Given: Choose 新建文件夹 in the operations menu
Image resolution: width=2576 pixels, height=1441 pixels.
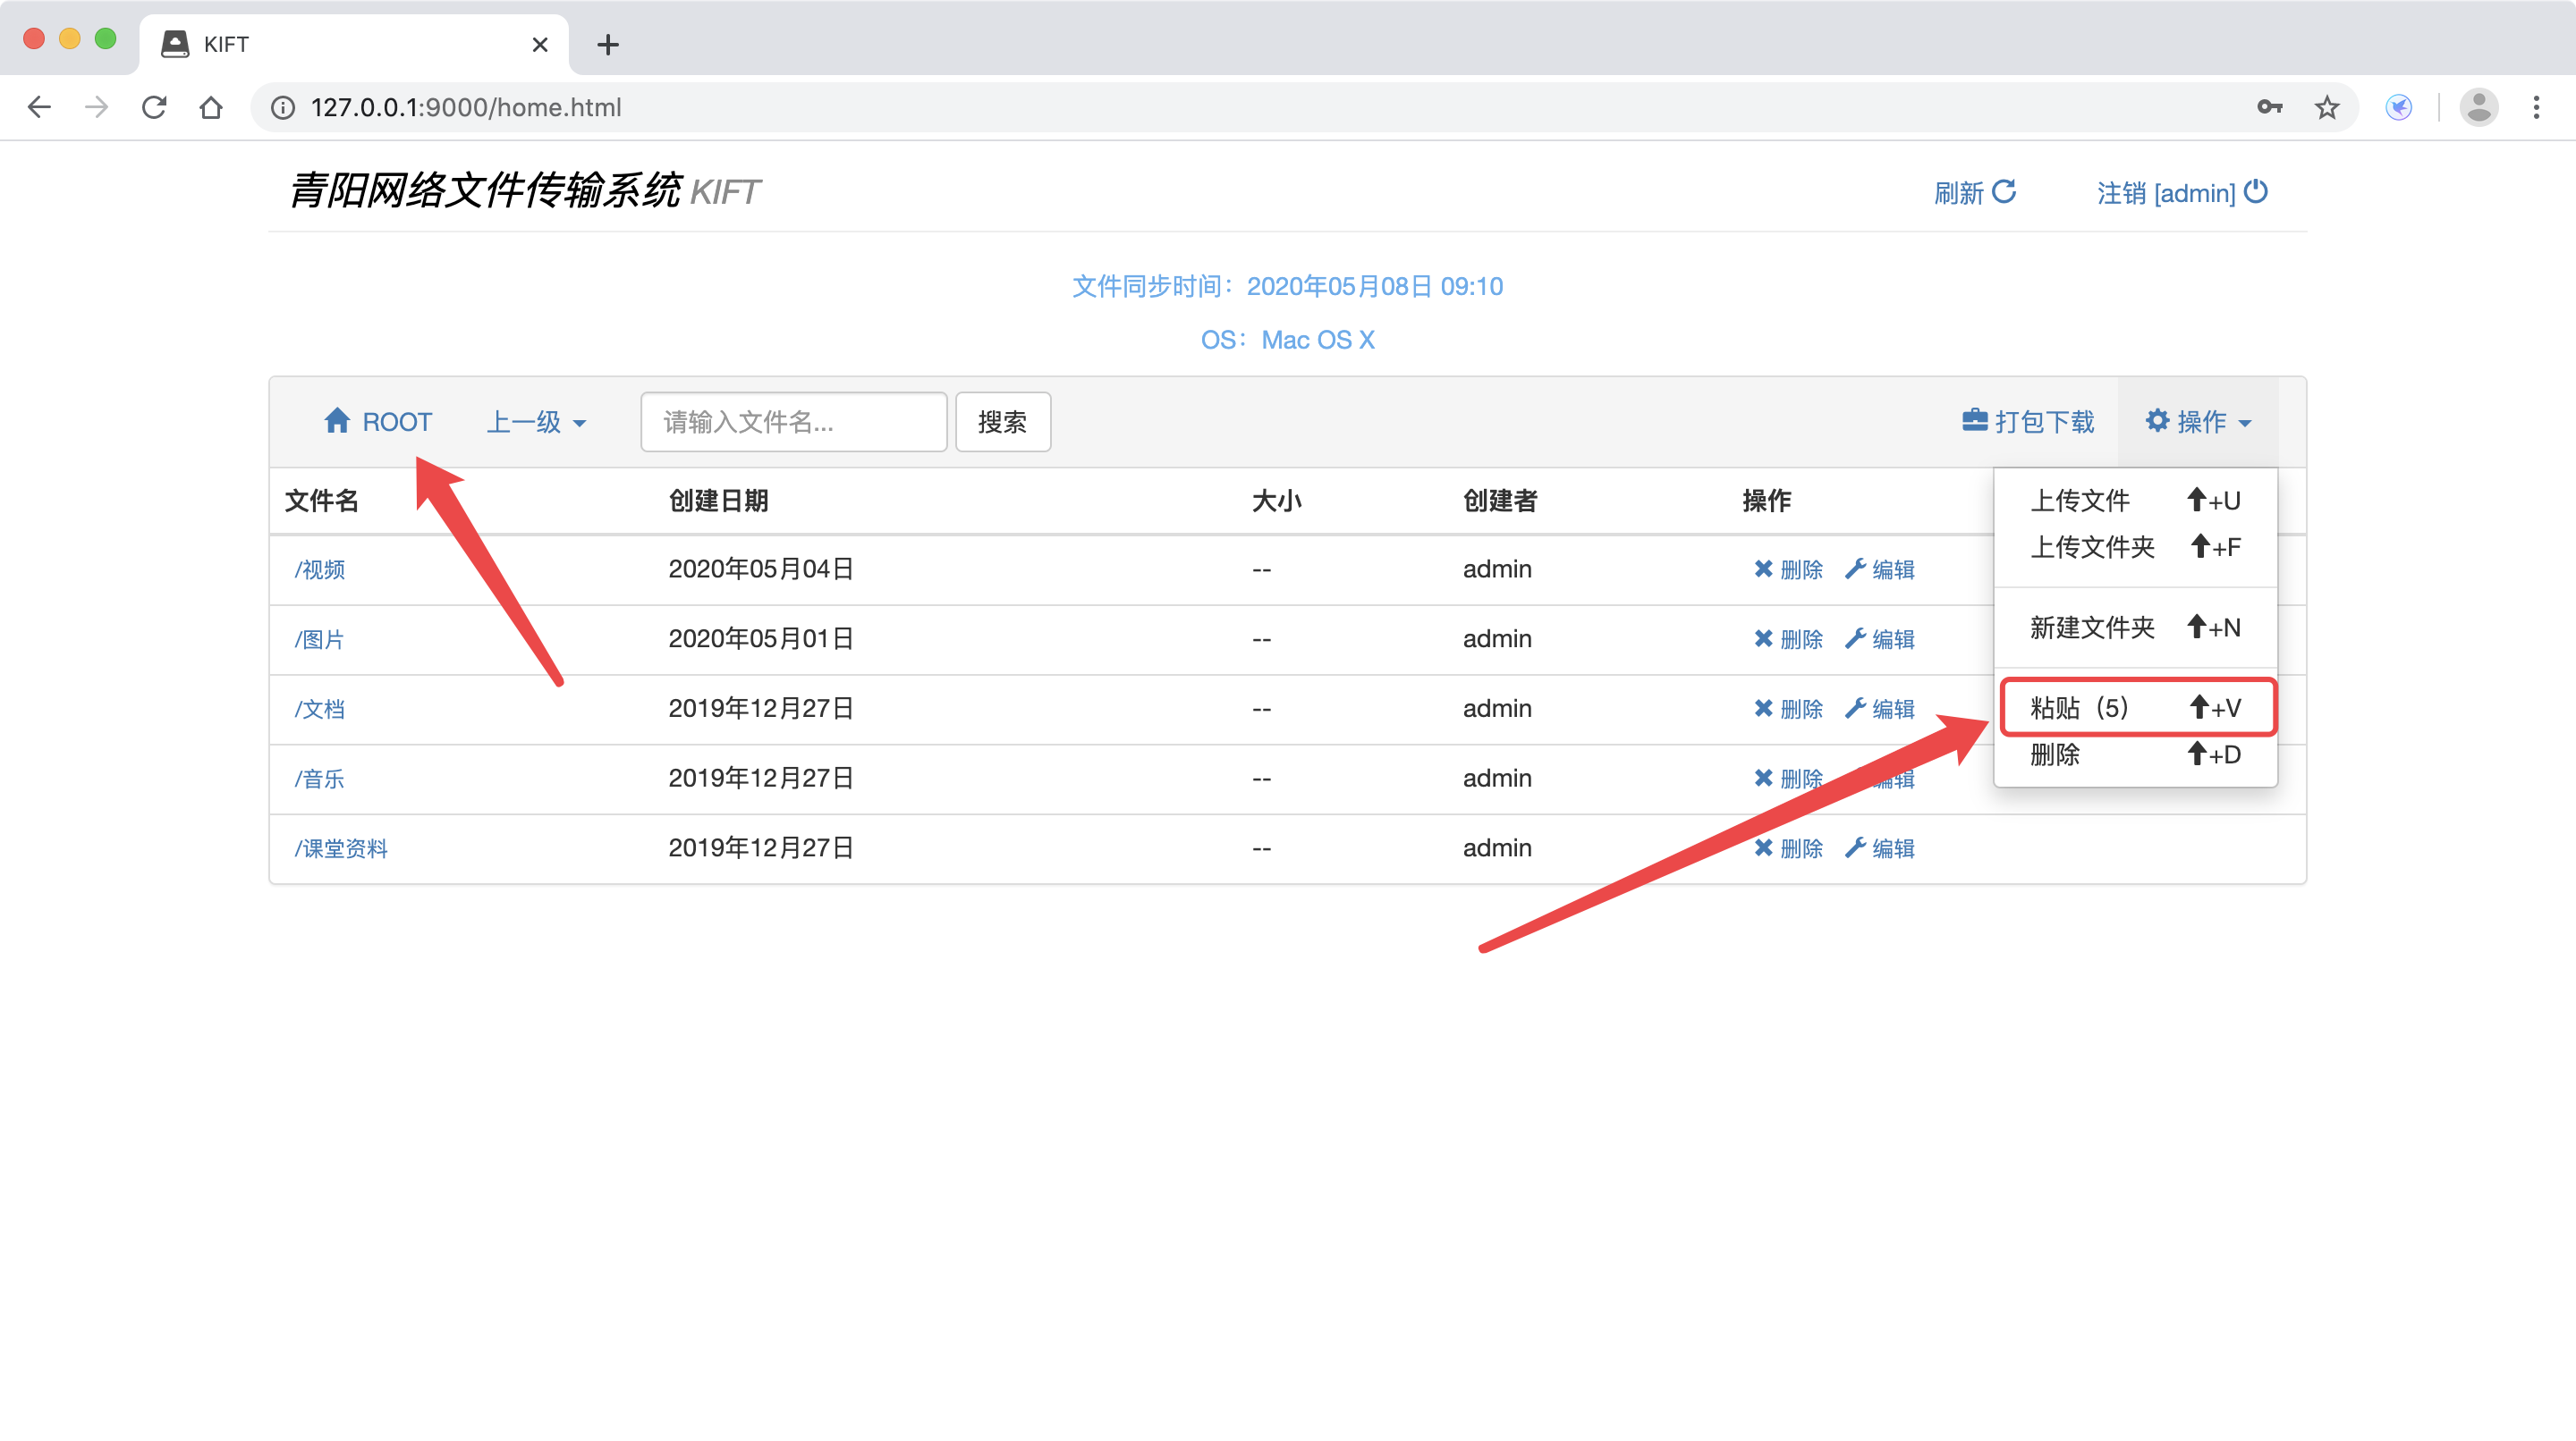Looking at the screenshot, I should [x=2092, y=628].
